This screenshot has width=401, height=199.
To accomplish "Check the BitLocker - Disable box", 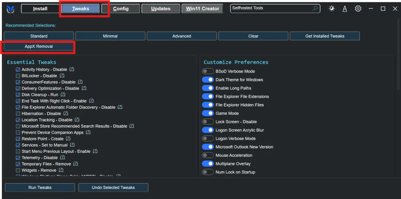I will click(x=18, y=76).
